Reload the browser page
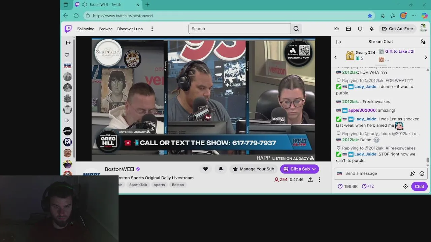431x242 pixels. click(76, 16)
